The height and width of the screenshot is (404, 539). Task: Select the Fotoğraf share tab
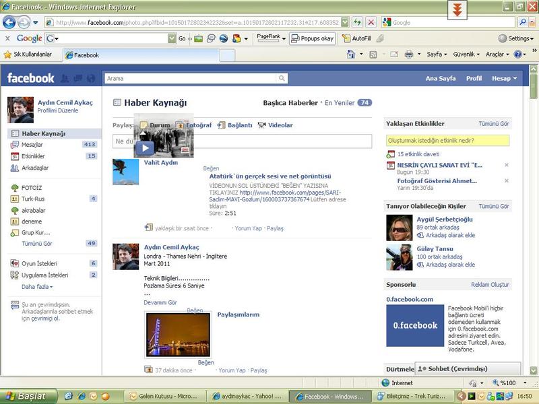click(194, 125)
